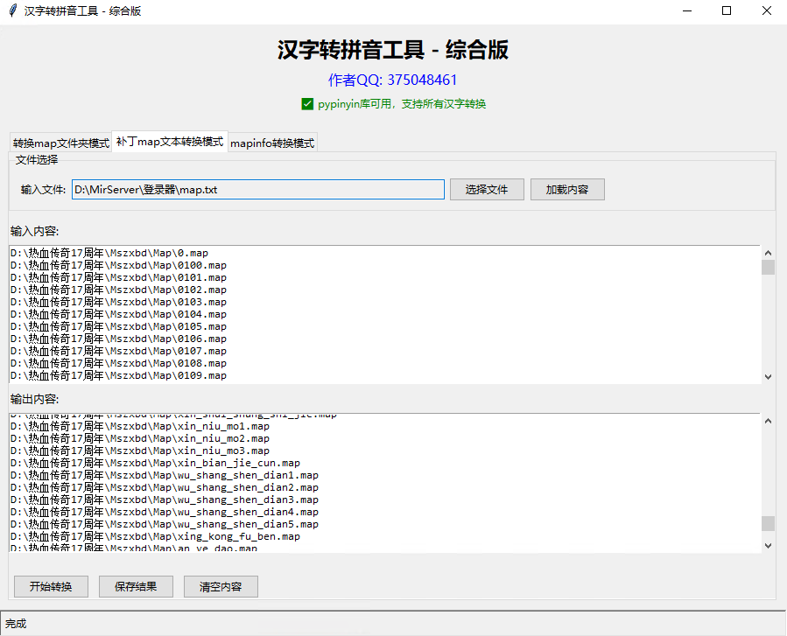Click the 0100.map line in input text

coord(118,265)
